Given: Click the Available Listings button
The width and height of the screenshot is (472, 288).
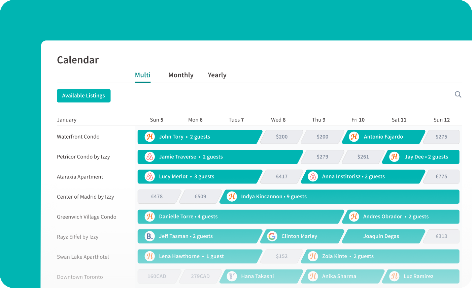Looking at the screenshot, I should 83,95.
